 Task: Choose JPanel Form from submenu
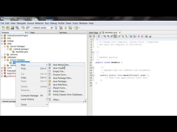point(66,88)
